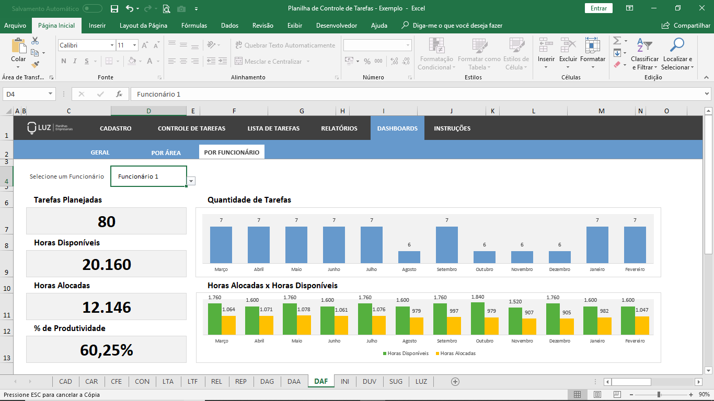Click the Excluir cells icon

click(568, 45)
